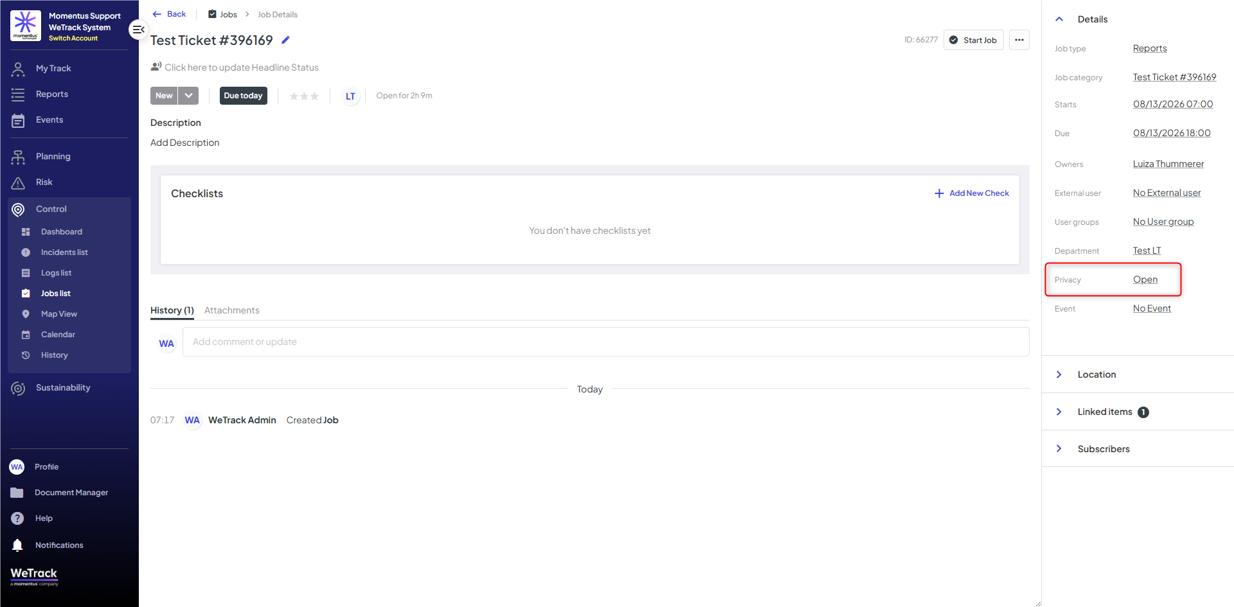Click WeTrack Admin in history entry
The width and height of the screenshot is (1234, 607).
pos(242,420)
